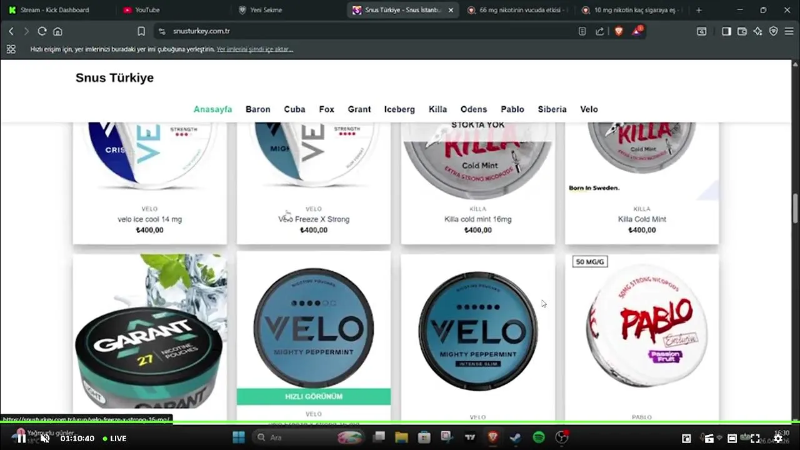Click Hızlı Görünüm quick view button
800x450 pixels.
314,396
